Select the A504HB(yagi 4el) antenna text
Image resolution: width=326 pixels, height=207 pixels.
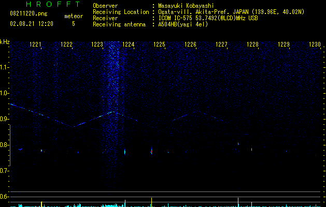(x=183, y=24)
